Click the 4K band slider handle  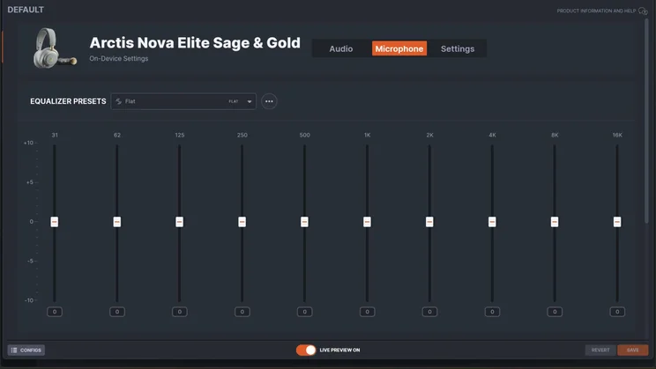[492, 221]
